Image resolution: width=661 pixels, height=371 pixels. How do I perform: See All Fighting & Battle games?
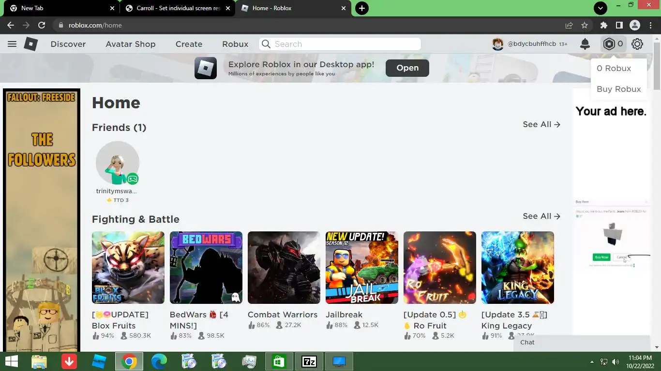click(x=541, y=216)
